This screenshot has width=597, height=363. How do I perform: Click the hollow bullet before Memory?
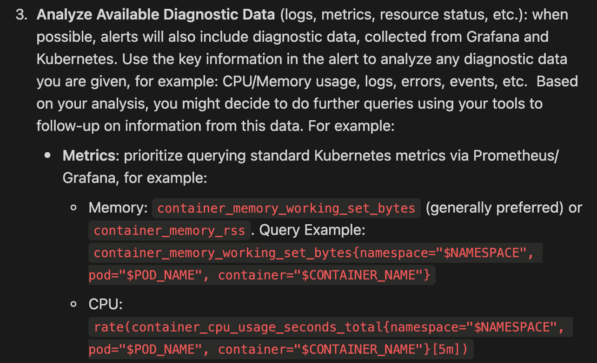tap(73, 208)
